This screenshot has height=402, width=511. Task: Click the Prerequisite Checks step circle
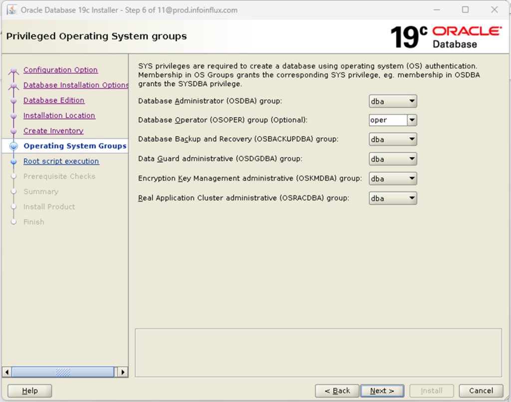pos(14,176)
